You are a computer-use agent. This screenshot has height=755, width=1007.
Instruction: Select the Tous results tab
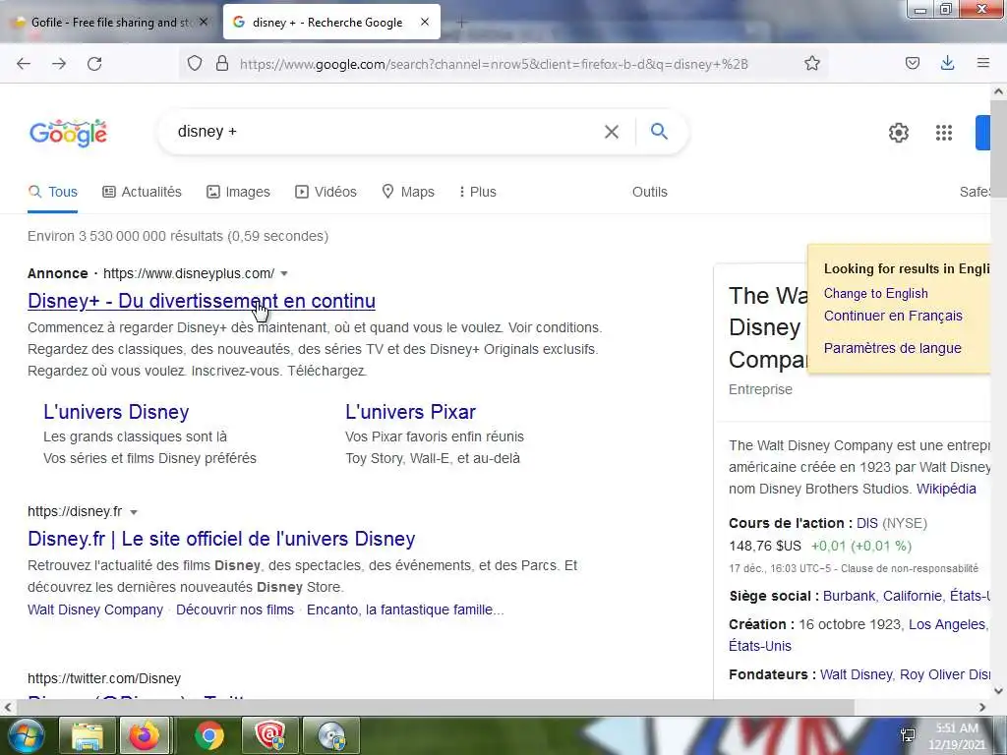(x=53, y=192)
